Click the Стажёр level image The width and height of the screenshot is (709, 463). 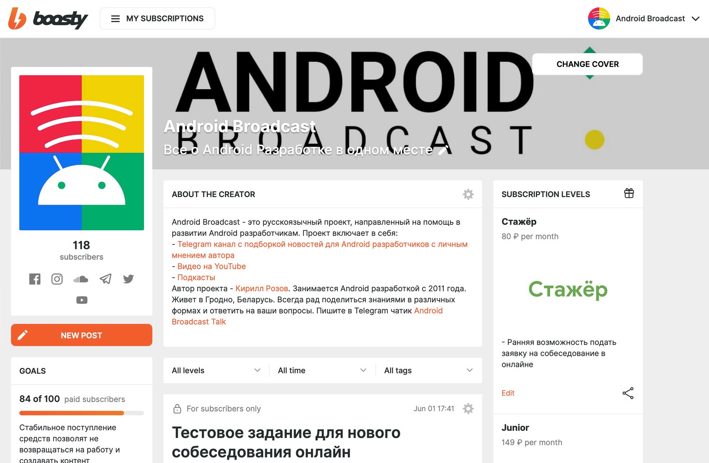click(x=568, y=290)
